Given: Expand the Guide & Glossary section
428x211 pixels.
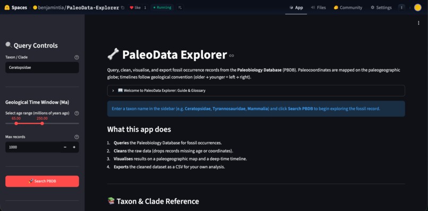Looking at the screenshot, I should point(256,91).
